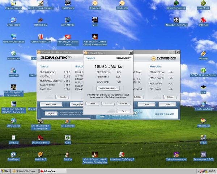Click Save as in the Score dialog

pos(124,104)
